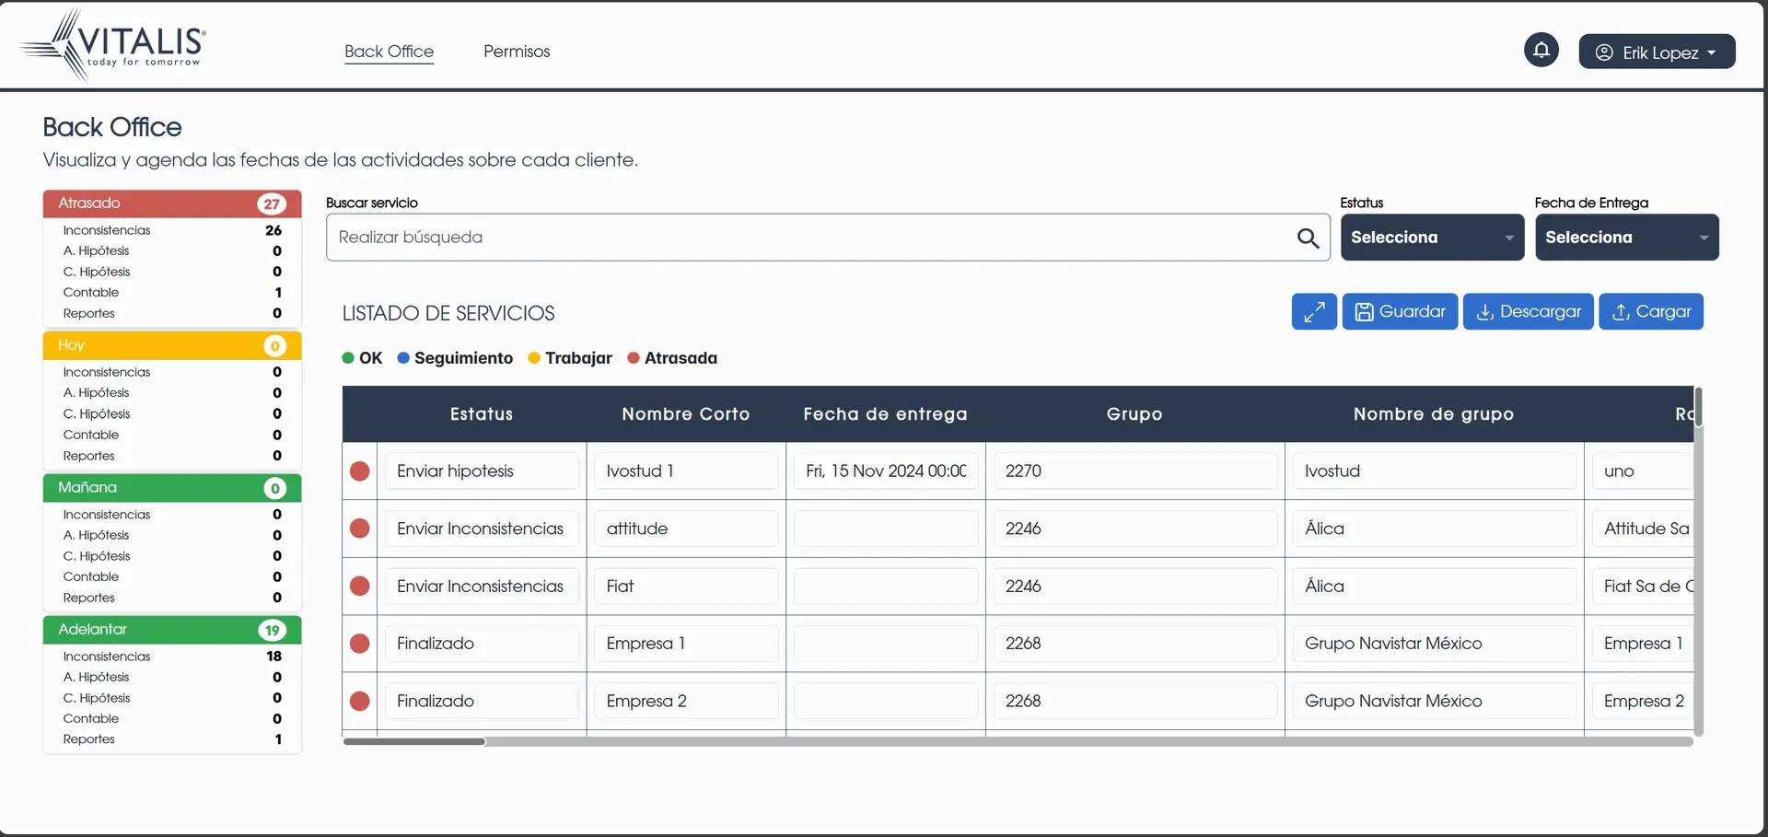Click the Adelantar count badge 19

point(272,631)
